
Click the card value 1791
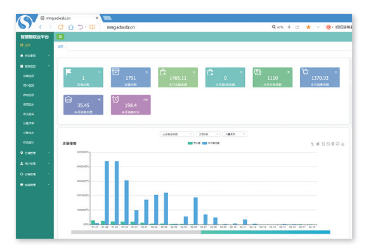(x=131, y=78)
